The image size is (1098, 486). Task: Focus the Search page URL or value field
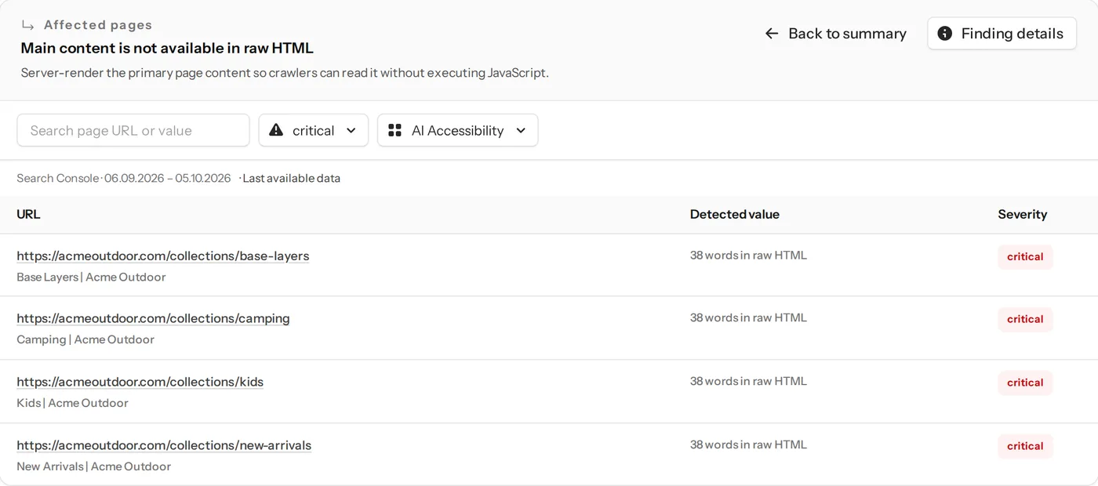133,130
